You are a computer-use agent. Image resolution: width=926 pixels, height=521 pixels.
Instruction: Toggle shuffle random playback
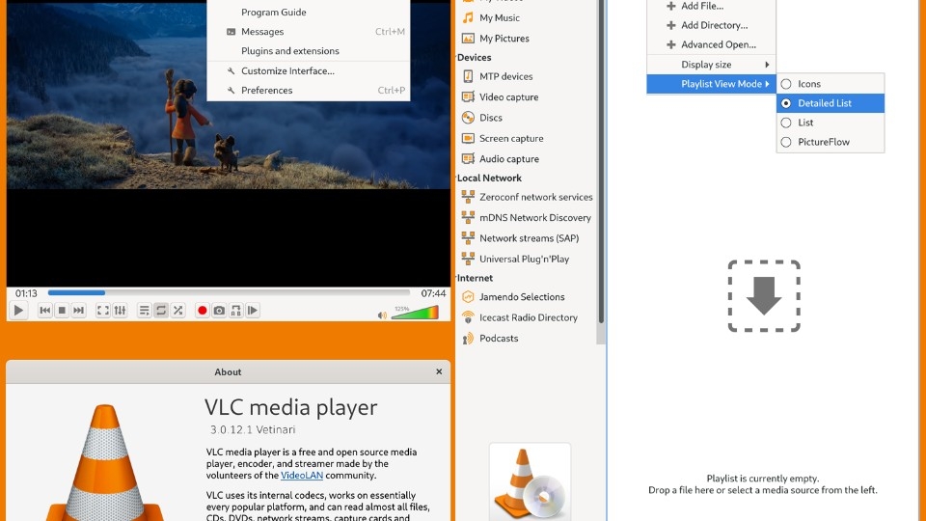[177, 310]
